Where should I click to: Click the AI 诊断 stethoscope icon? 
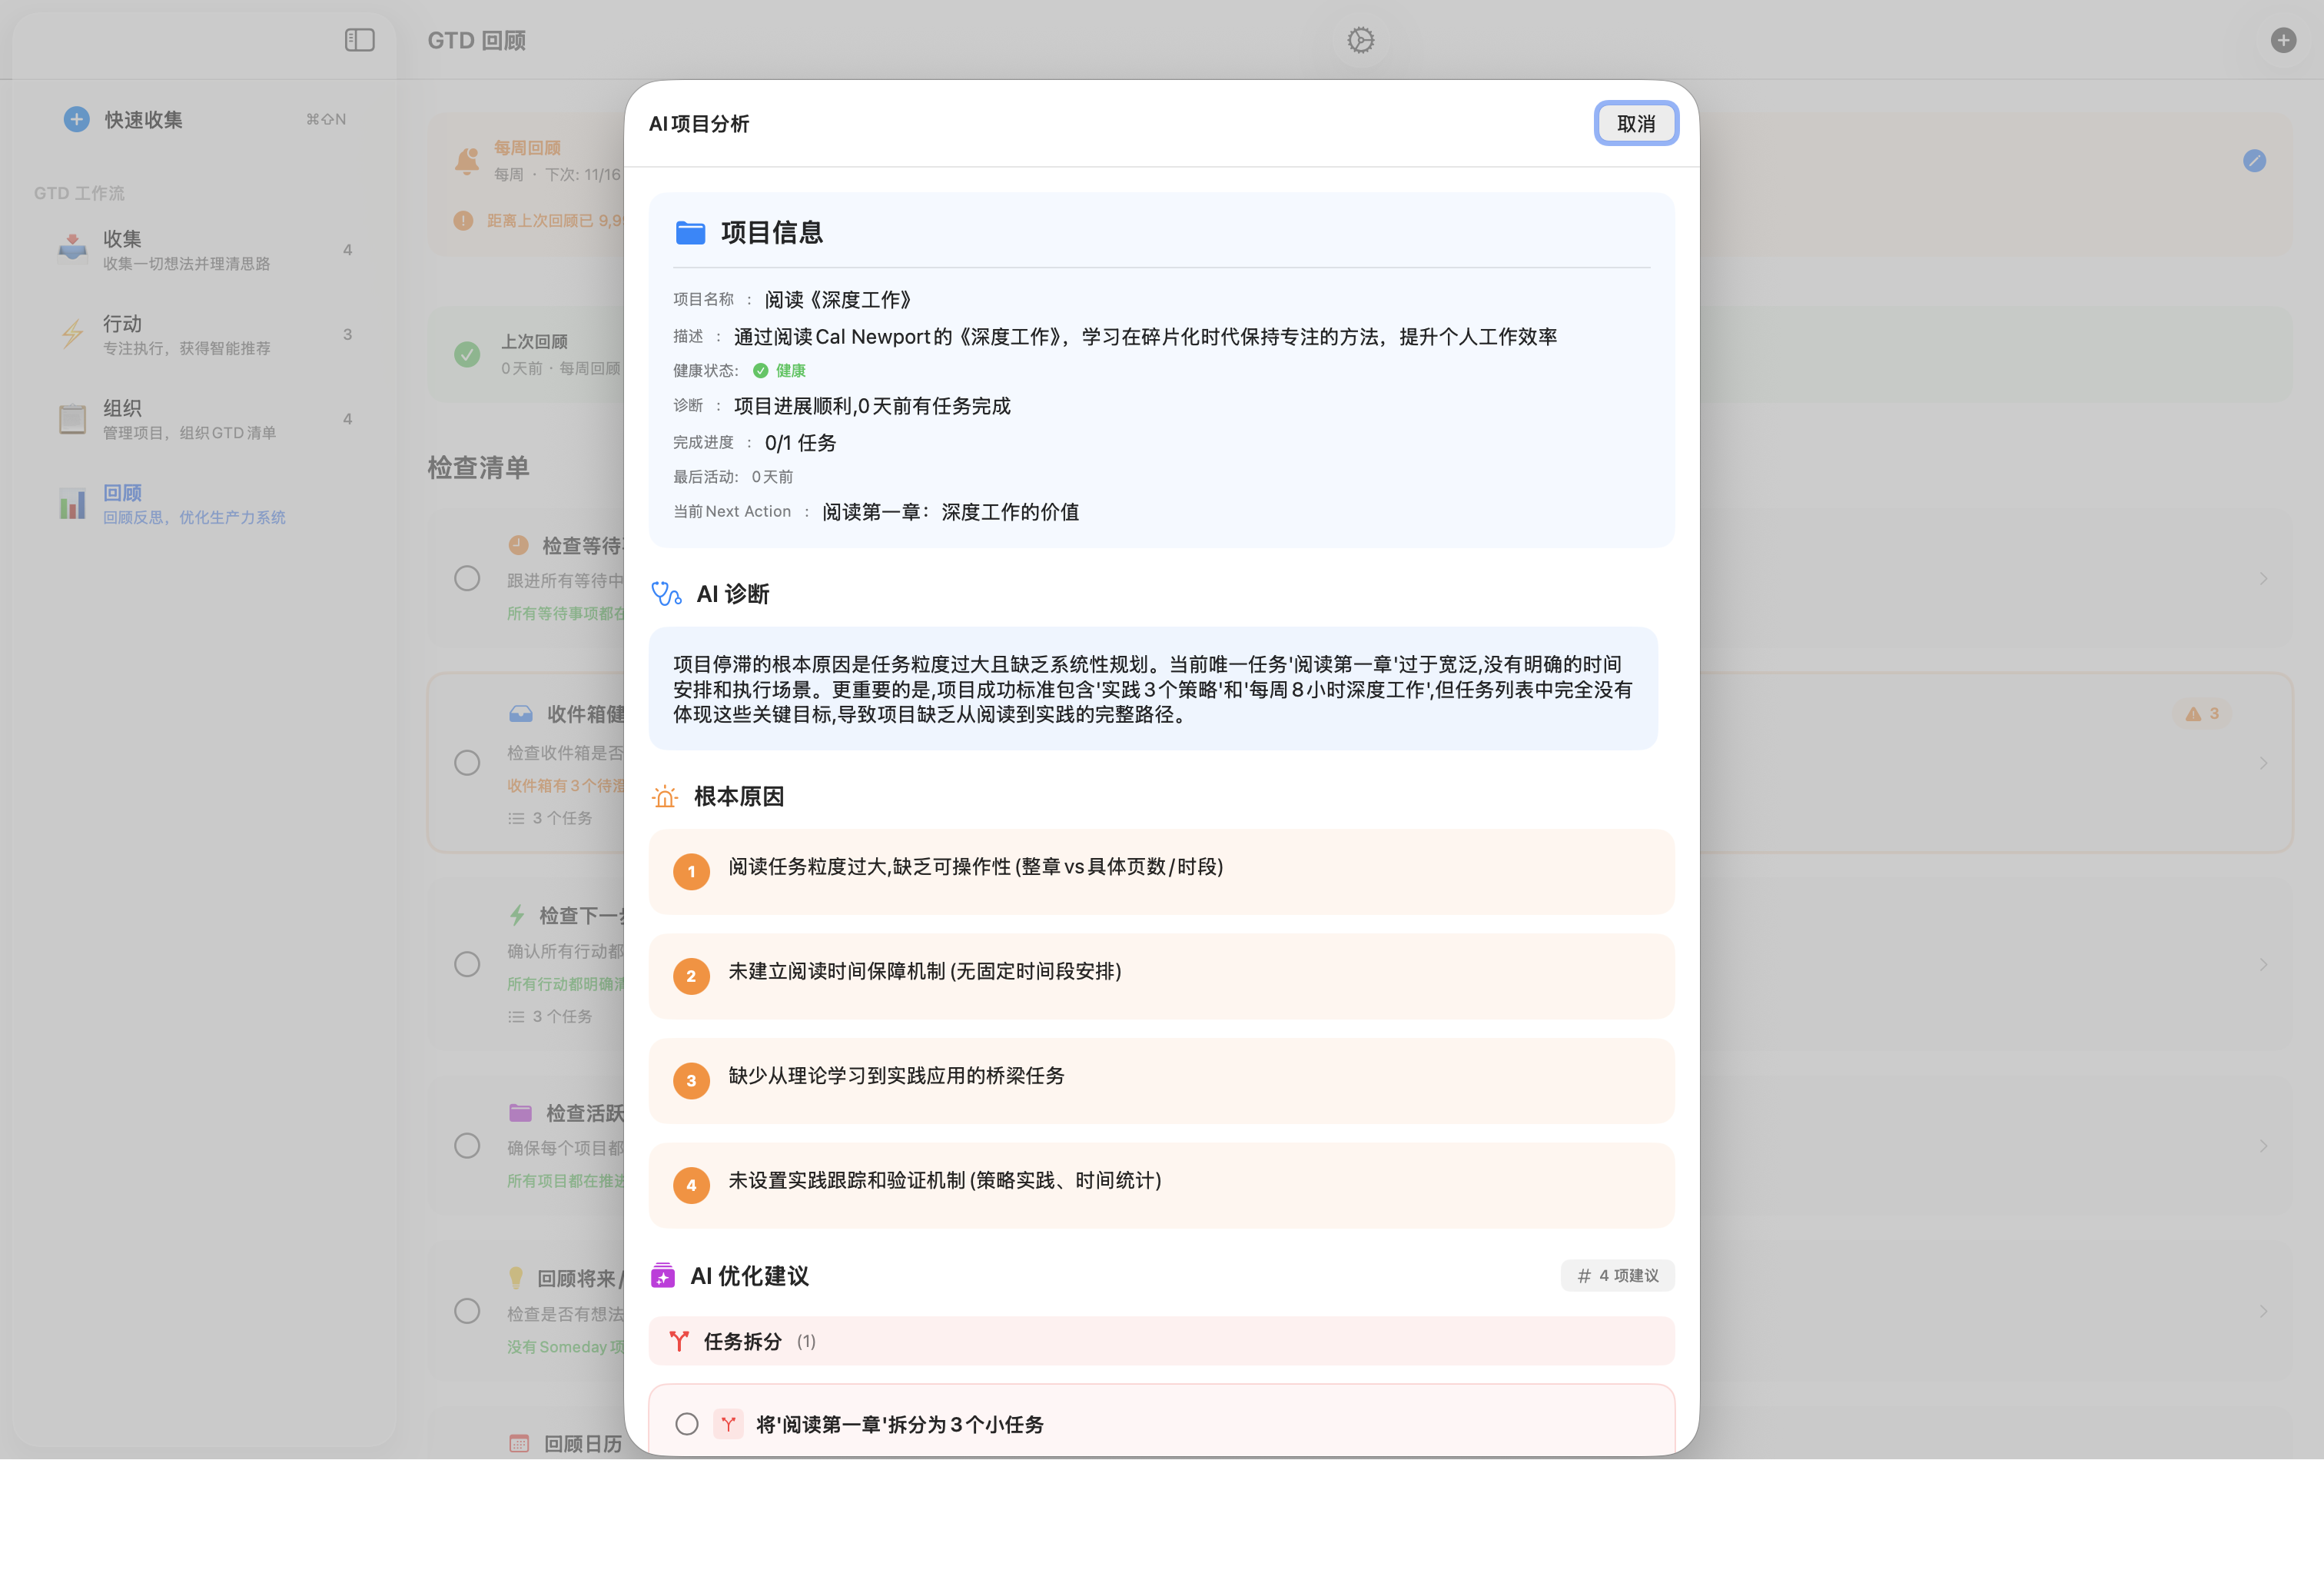pyautogui.click(x=665, y=594)
